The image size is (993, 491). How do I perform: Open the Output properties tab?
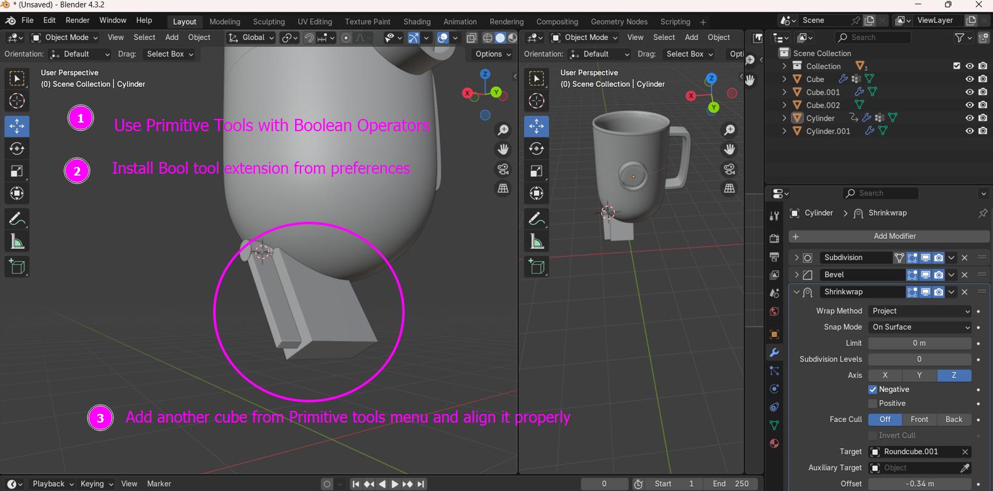click(774, 256)
